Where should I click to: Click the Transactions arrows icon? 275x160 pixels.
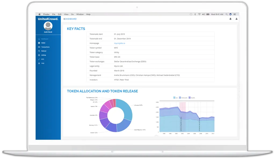(x=39, y=47)
